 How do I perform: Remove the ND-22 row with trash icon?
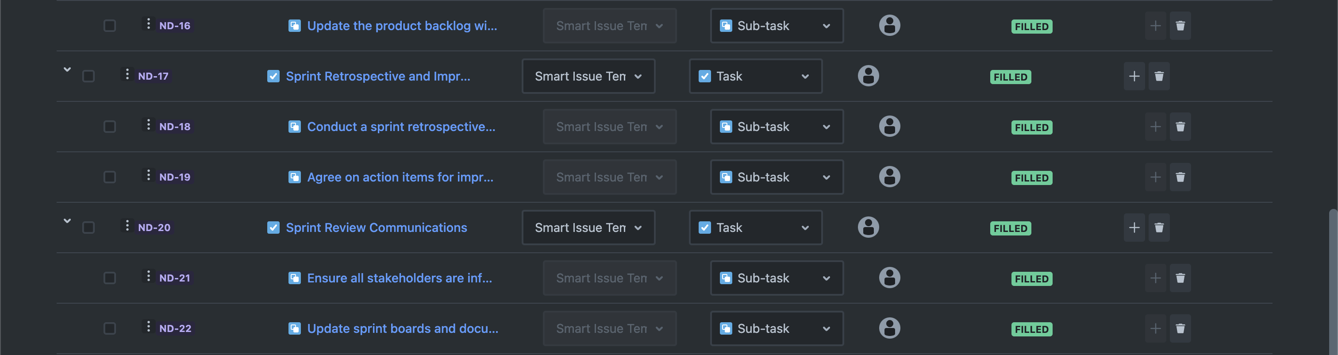1180,328
